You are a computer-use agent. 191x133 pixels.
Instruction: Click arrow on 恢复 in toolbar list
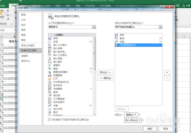point(161,42)
